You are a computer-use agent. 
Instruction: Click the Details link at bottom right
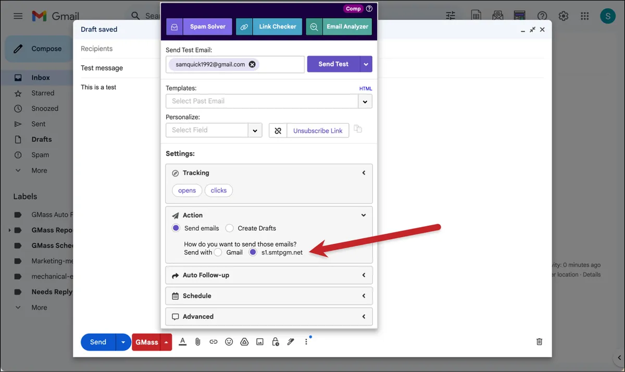coord(592,275)
